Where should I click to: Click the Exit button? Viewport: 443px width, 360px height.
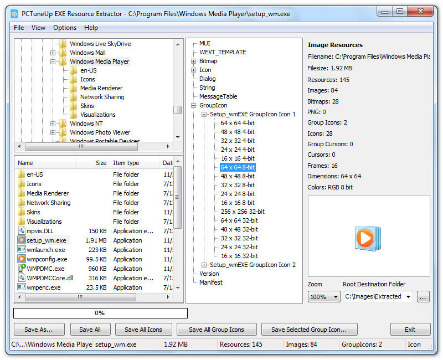pos(410,330)
